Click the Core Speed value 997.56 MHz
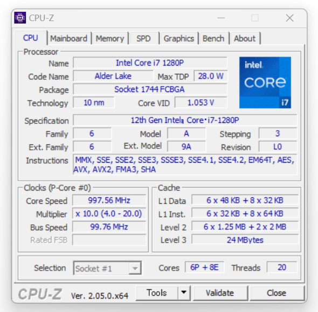318x312 pixels. (109, 200)
